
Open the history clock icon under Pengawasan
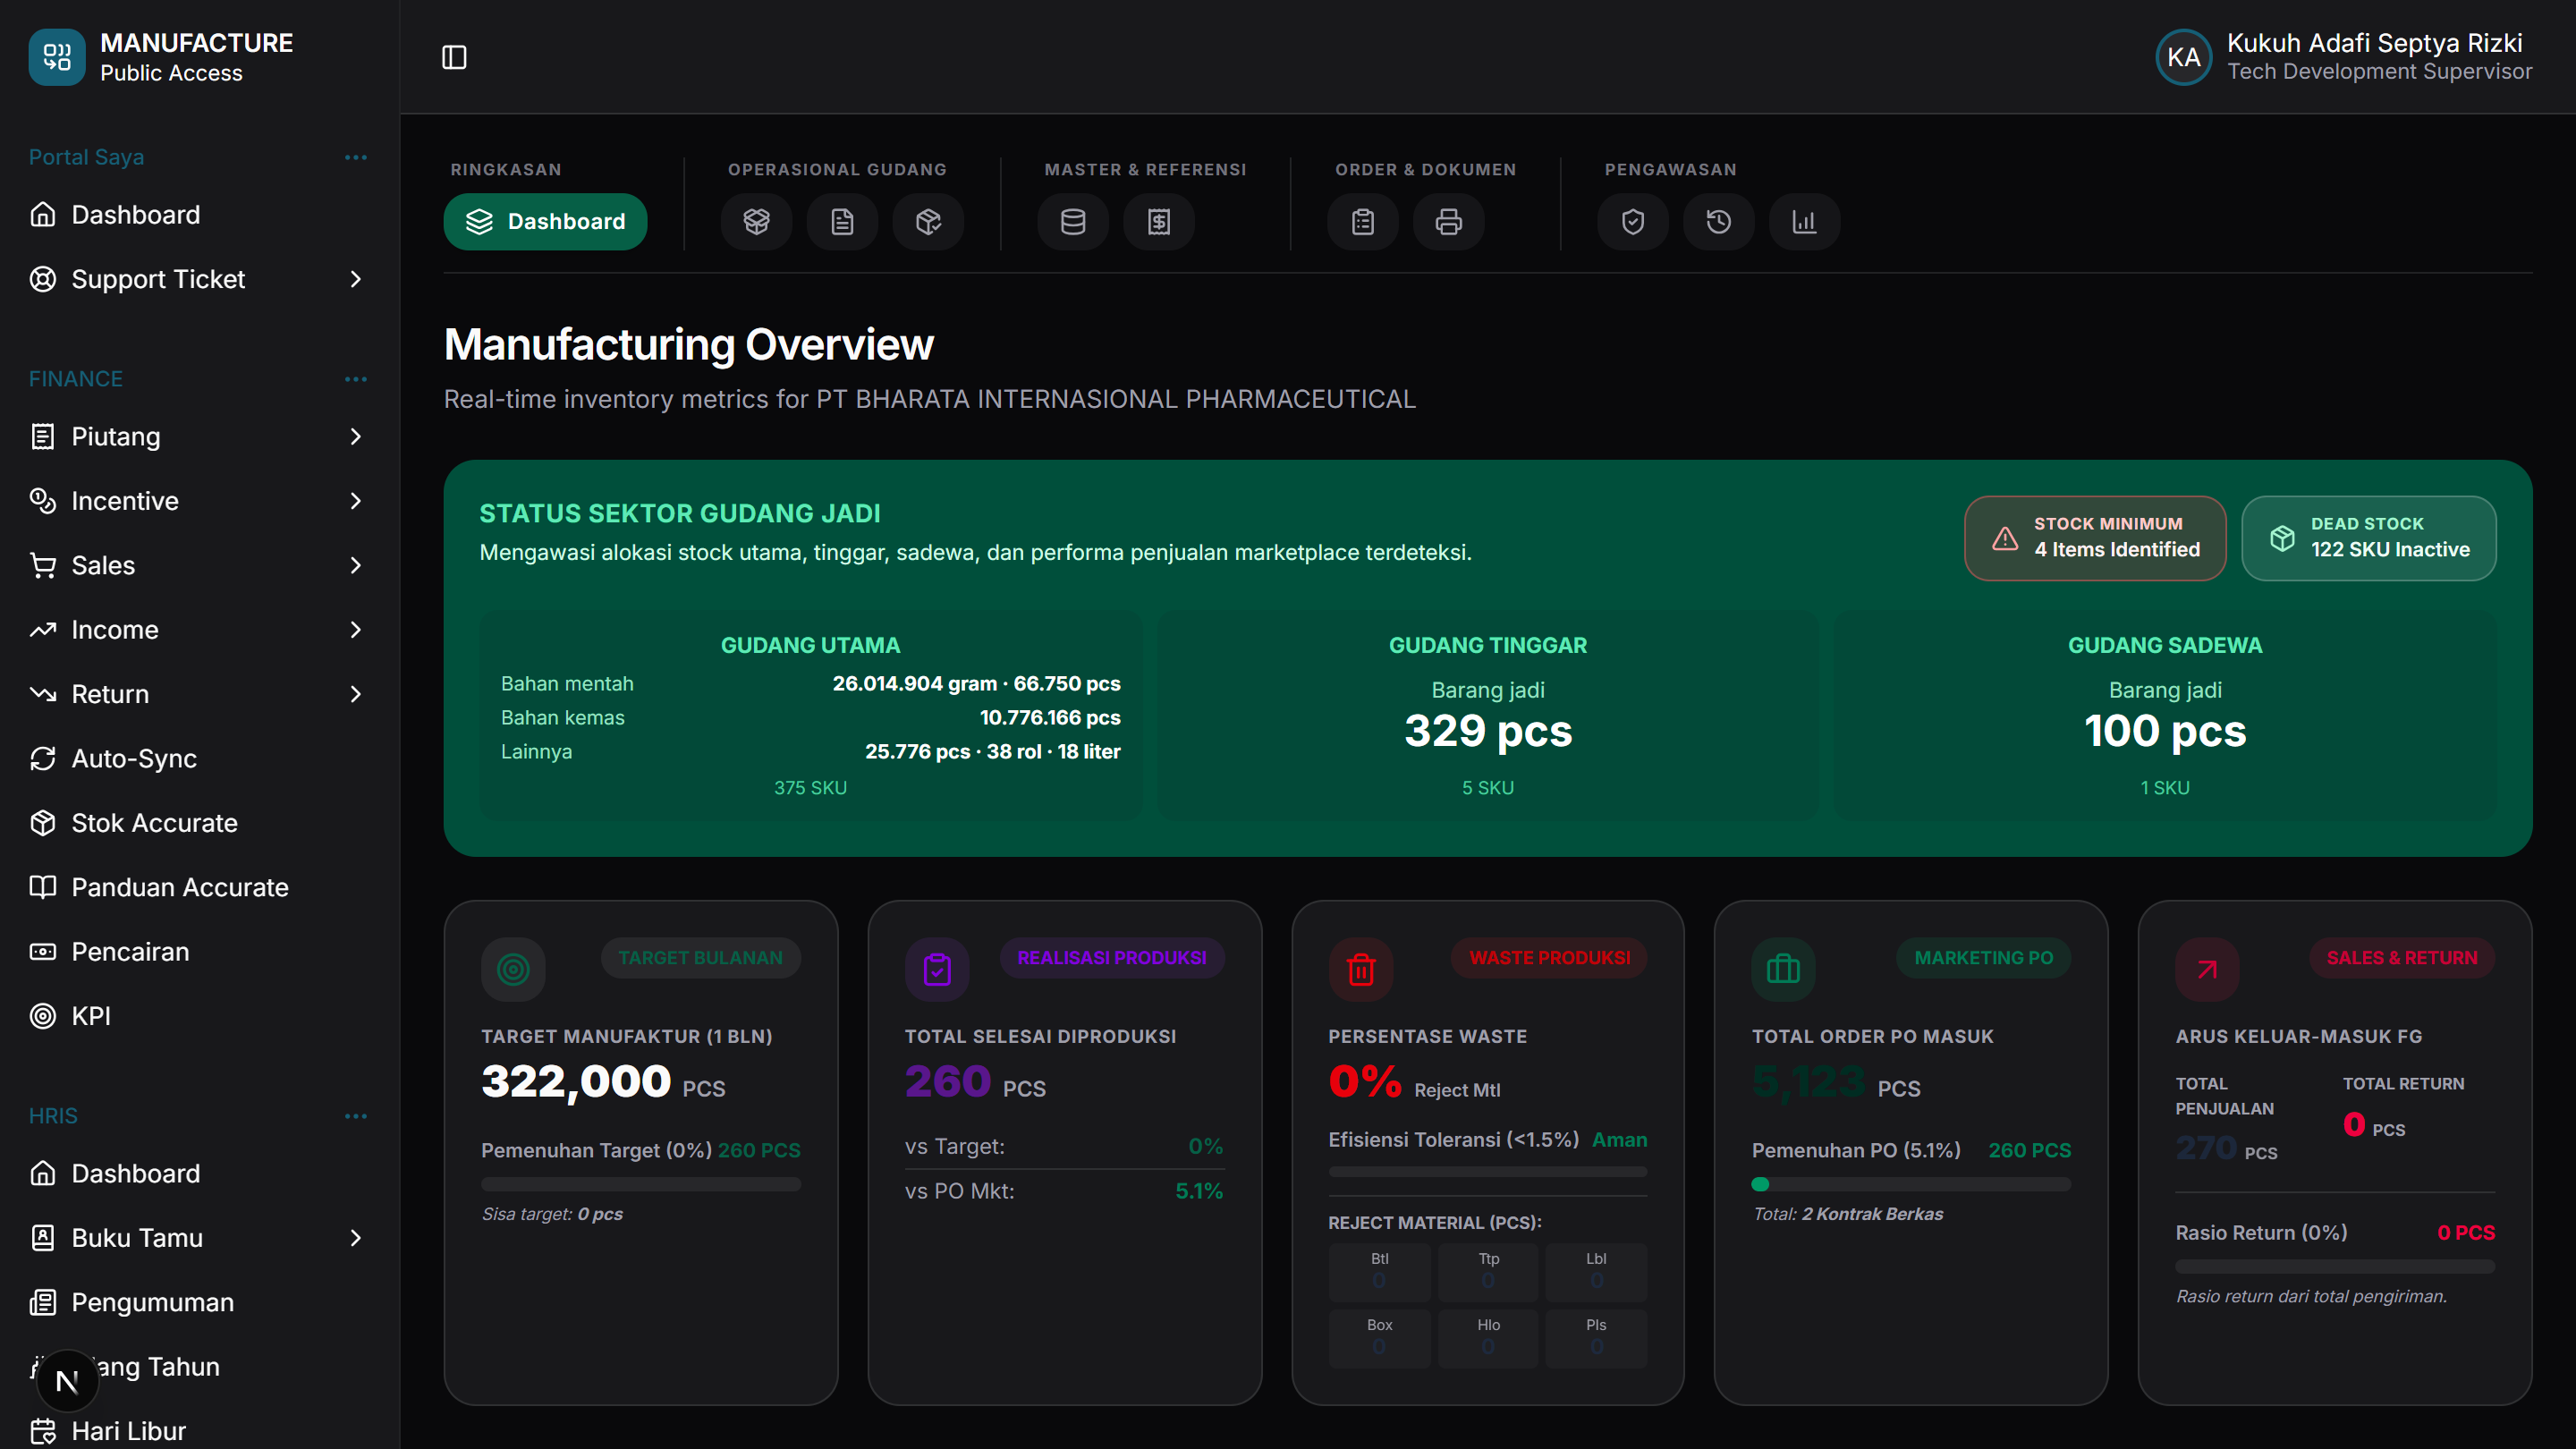point(1718,221)
